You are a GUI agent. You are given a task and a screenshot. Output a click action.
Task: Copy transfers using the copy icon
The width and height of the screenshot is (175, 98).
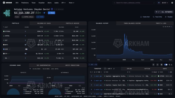coord(169,65)
